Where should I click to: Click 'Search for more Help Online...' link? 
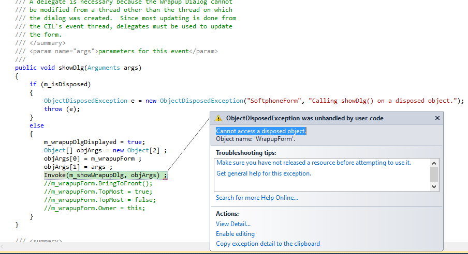257,198
